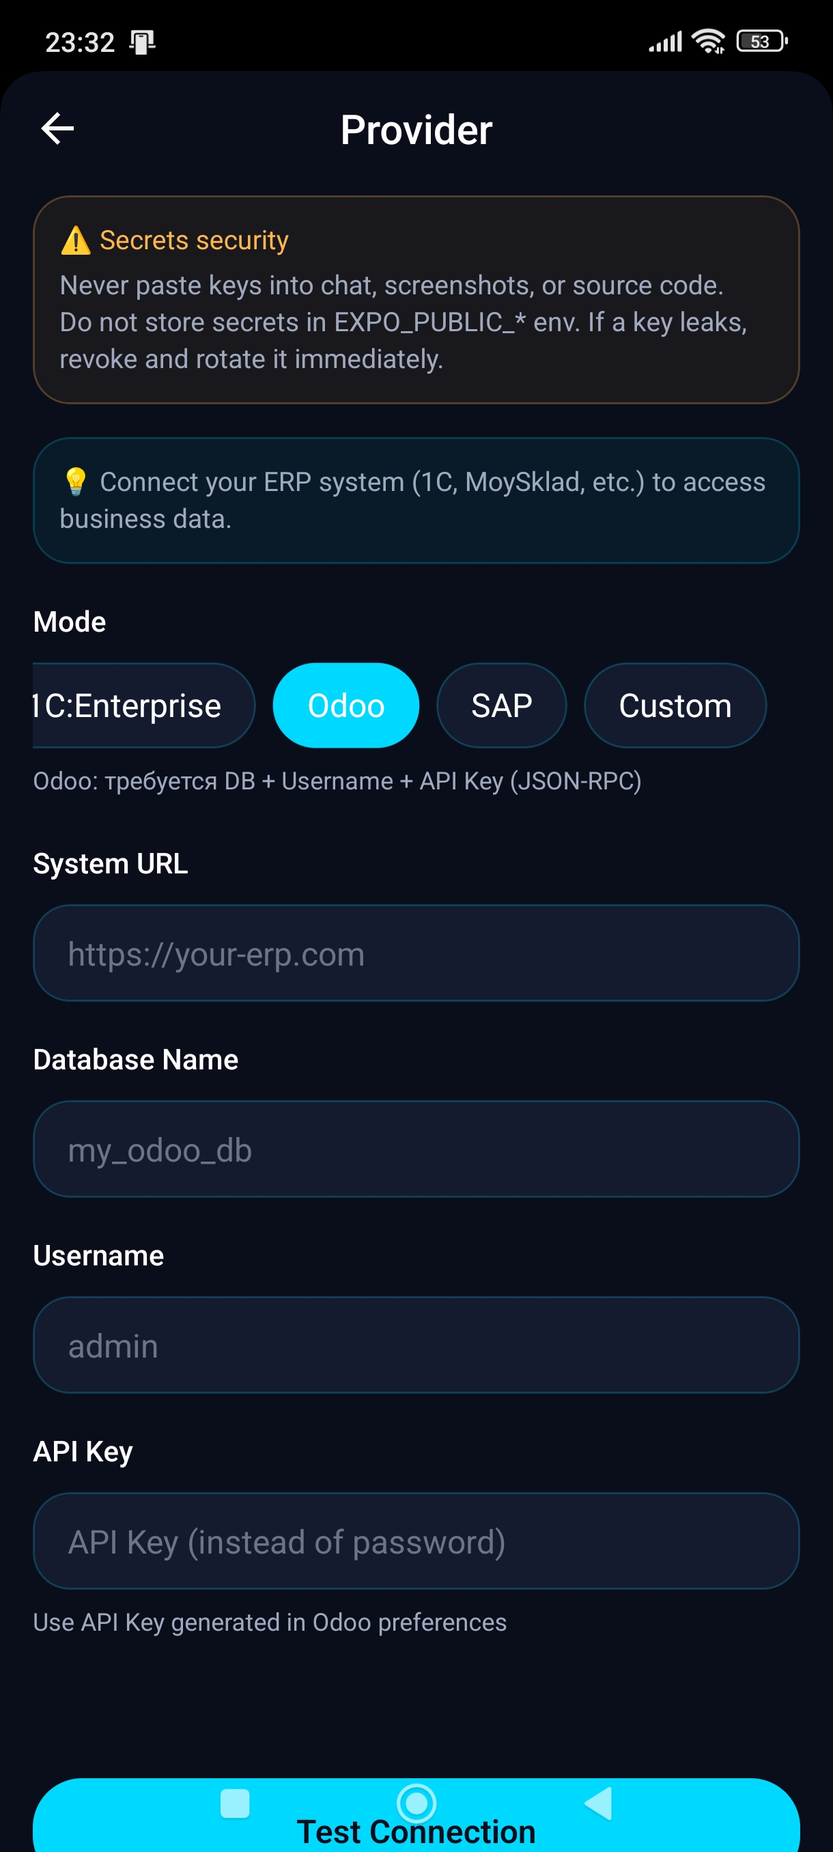Viewport: 833px width, 1852px height.
Task: Select the Odoo mode chip
Action: [x=345, y=705]
